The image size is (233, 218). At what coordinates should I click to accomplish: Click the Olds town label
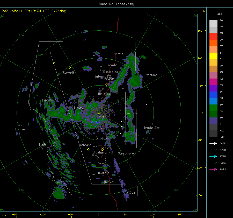tap(99, 108)
